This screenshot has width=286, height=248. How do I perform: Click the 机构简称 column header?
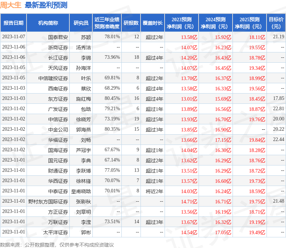click(48, 23)
